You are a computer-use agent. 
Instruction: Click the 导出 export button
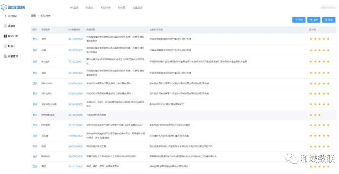tap(299, 19)
